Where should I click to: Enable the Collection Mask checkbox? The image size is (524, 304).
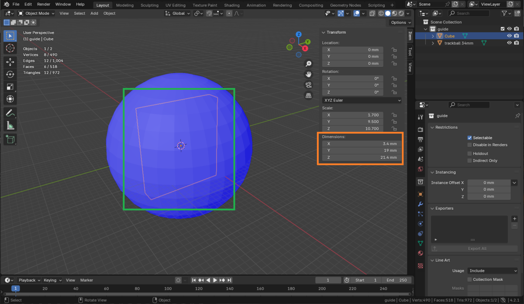click(x=469, y=280)
